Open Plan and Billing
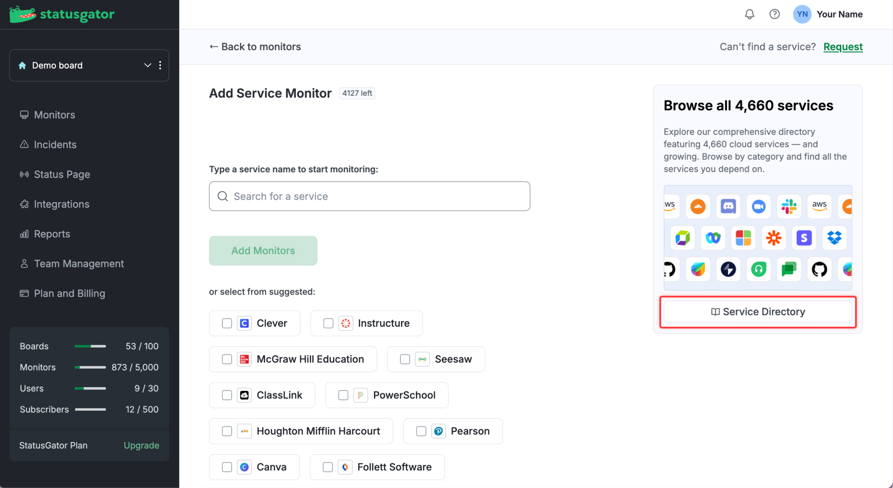The width and height of the screenshot is (893, 488). (62, 293)
